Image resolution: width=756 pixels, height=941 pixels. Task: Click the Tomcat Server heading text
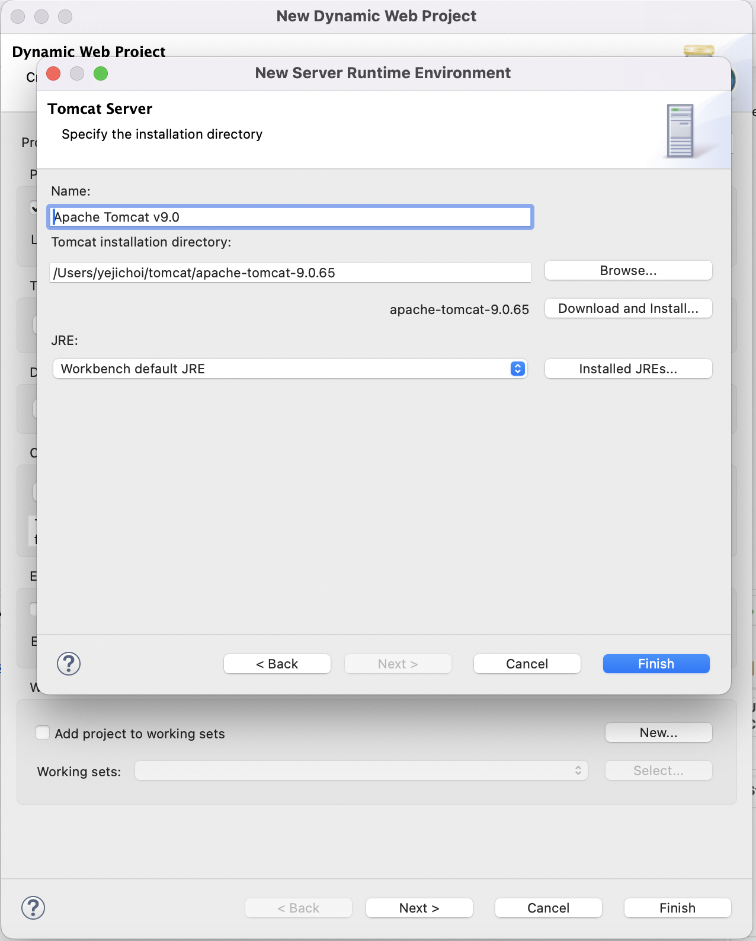(x=100, y=109)
